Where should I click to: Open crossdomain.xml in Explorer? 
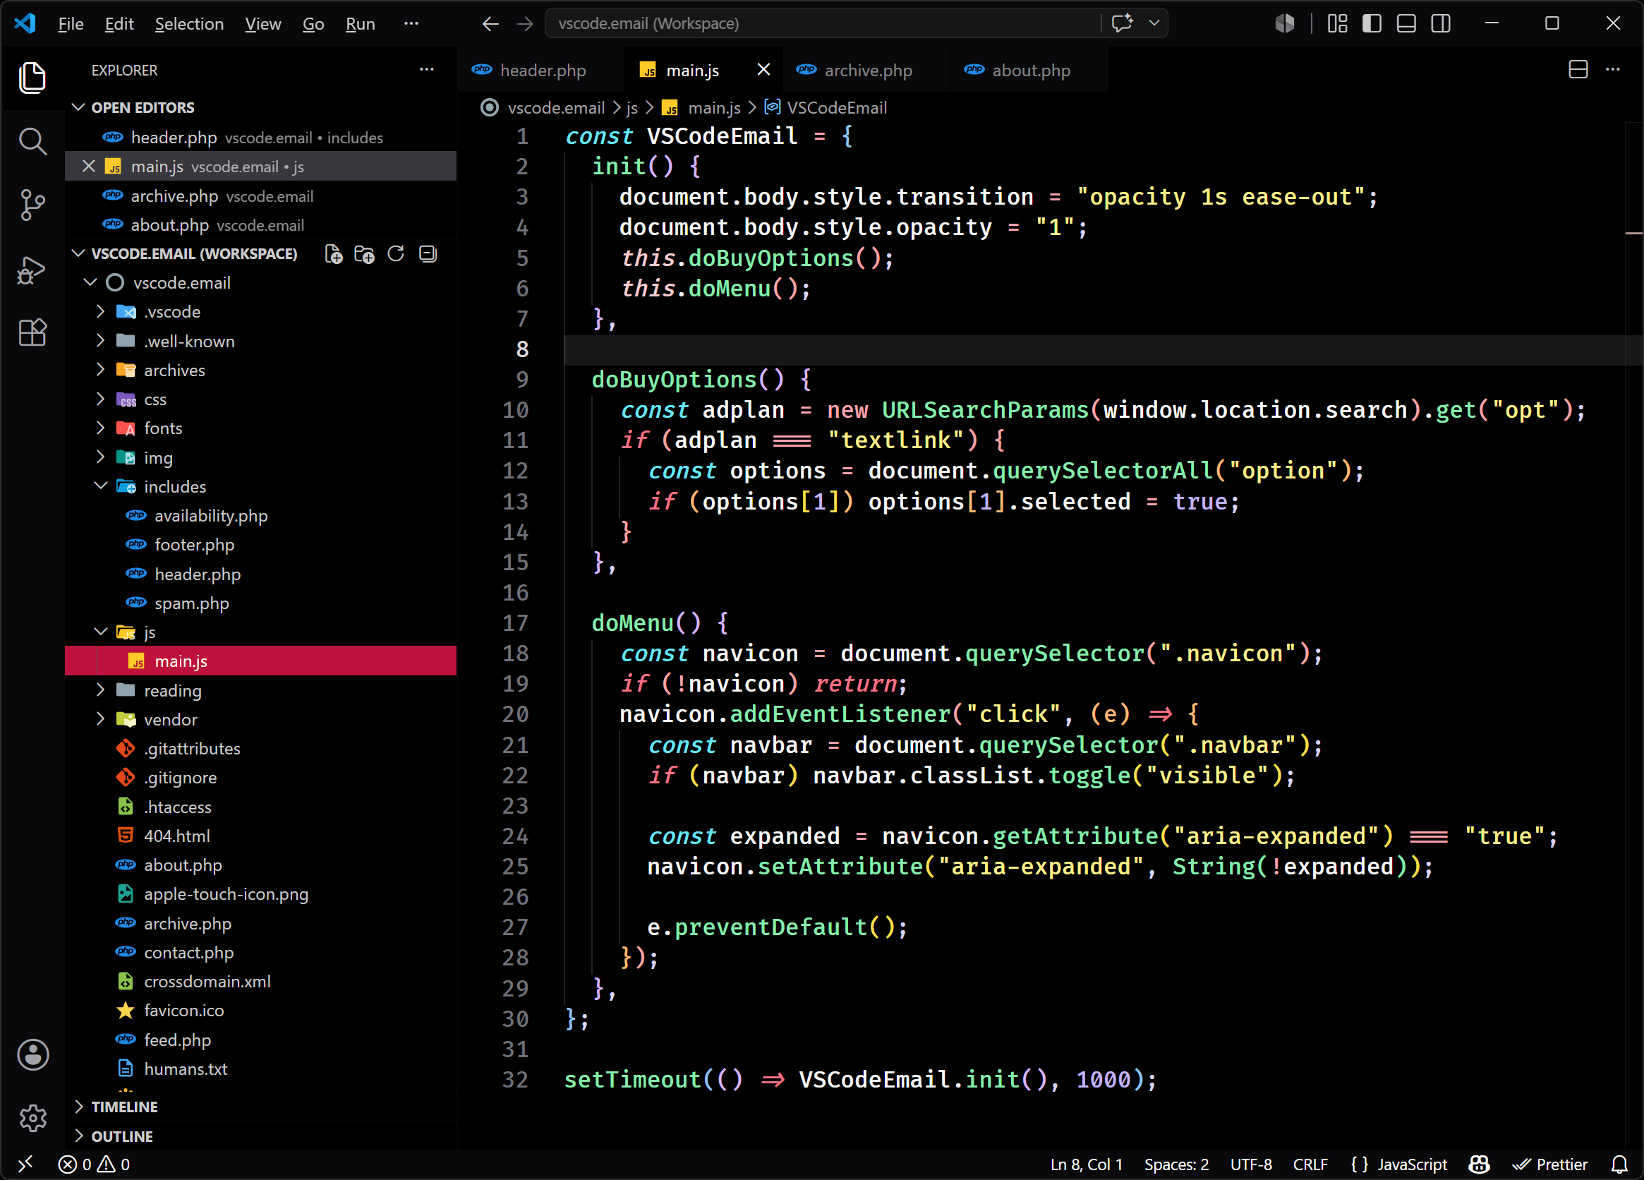[207, 982]
